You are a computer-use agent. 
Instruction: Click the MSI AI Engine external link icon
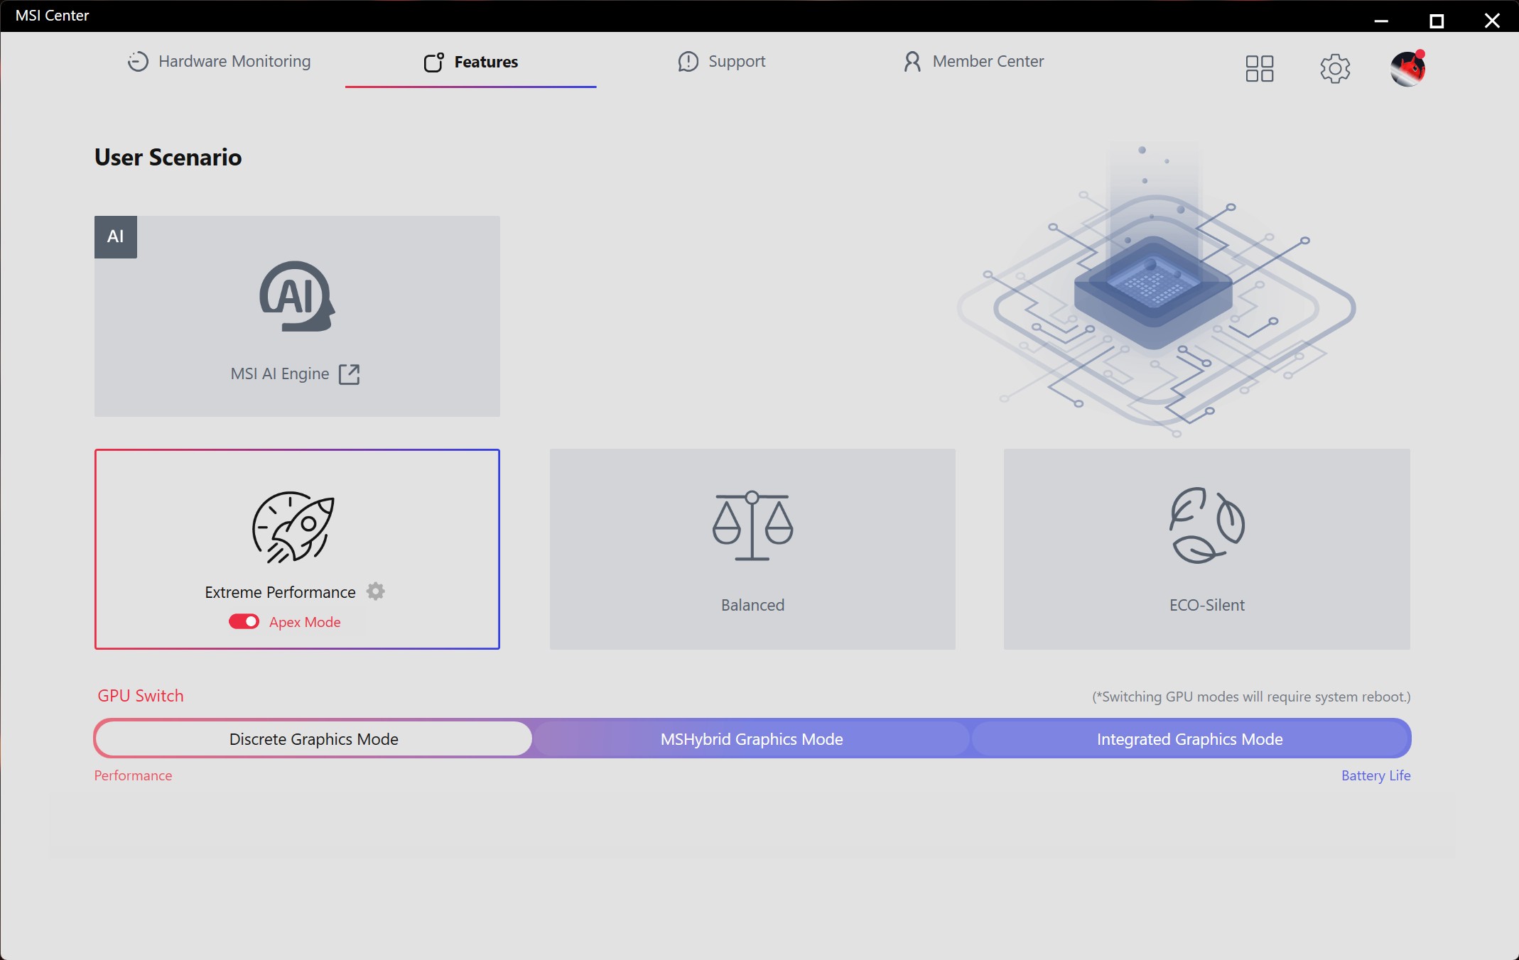point(349,374)
